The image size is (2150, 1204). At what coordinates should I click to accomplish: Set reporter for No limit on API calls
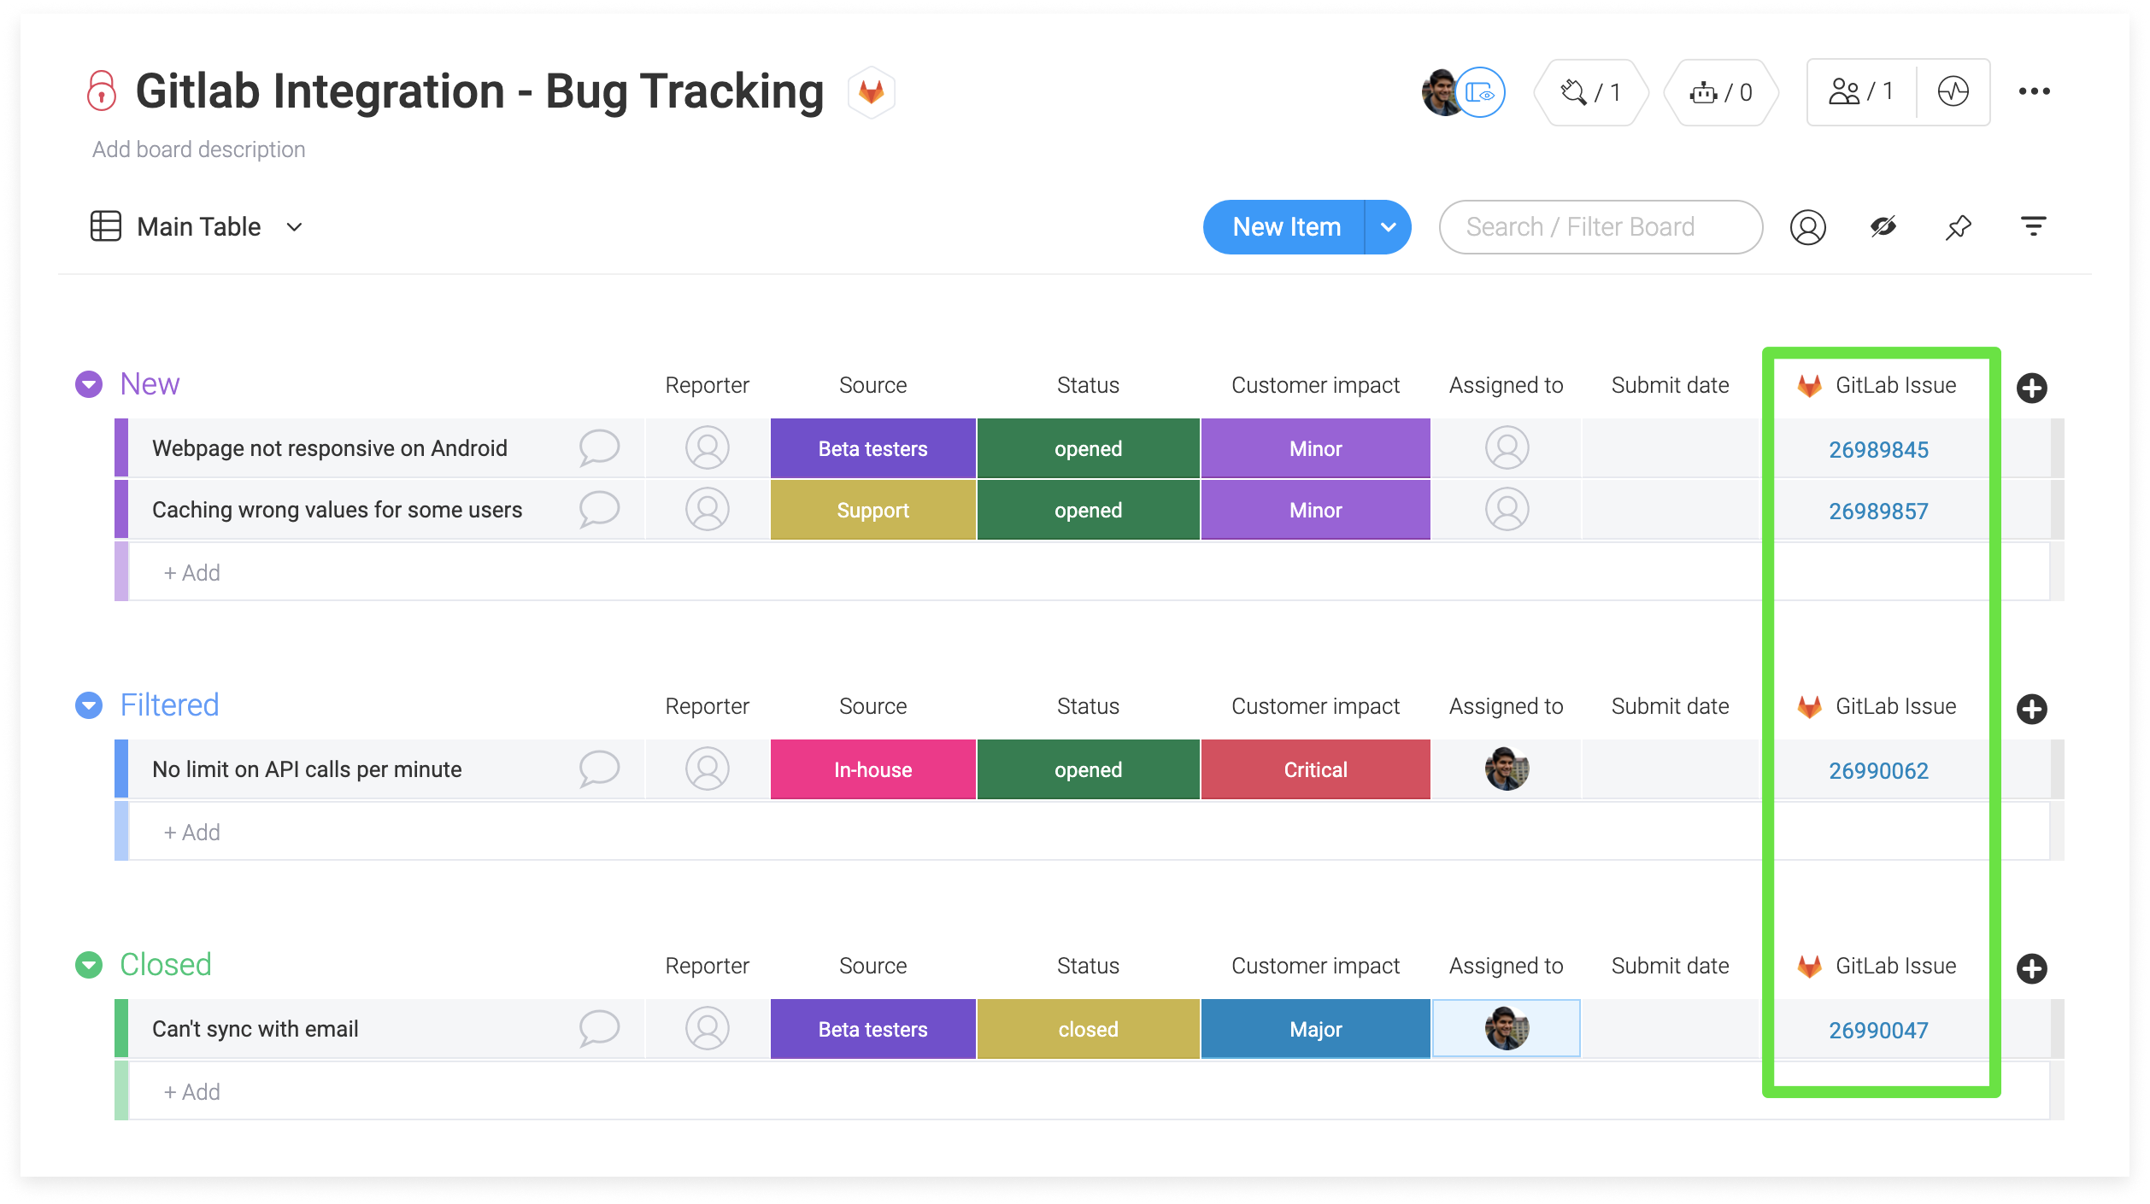[708, 769]
